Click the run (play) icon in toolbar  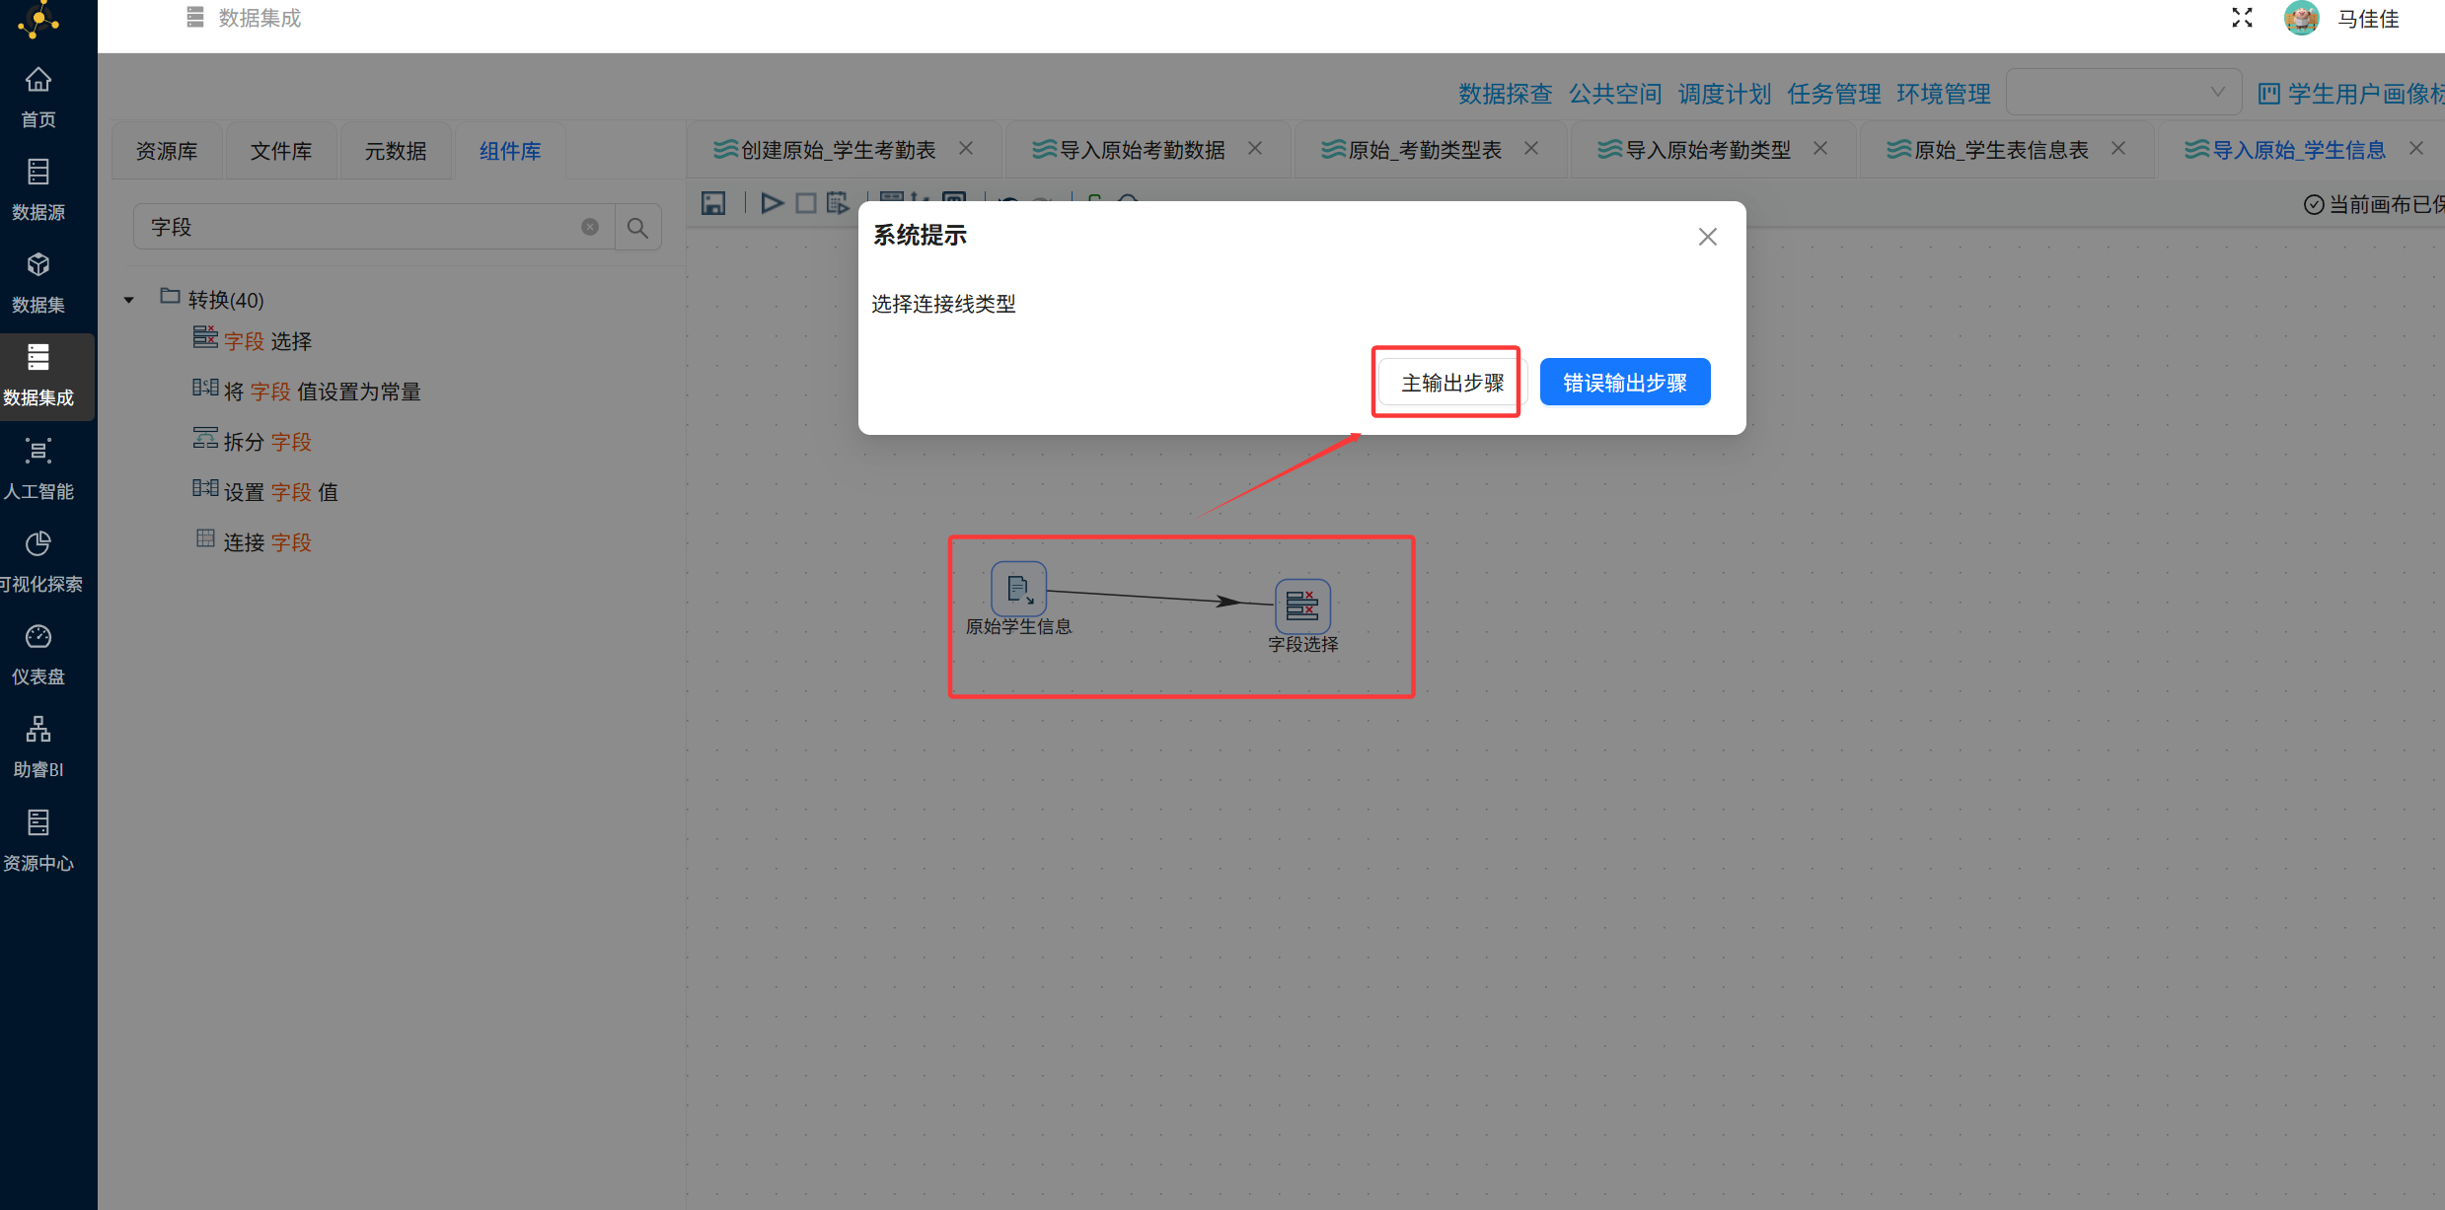772,203
